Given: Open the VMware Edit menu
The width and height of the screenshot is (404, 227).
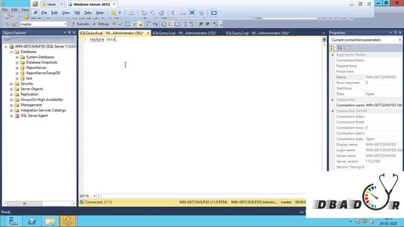Looking at the screenshot, I should coord(54,13).
